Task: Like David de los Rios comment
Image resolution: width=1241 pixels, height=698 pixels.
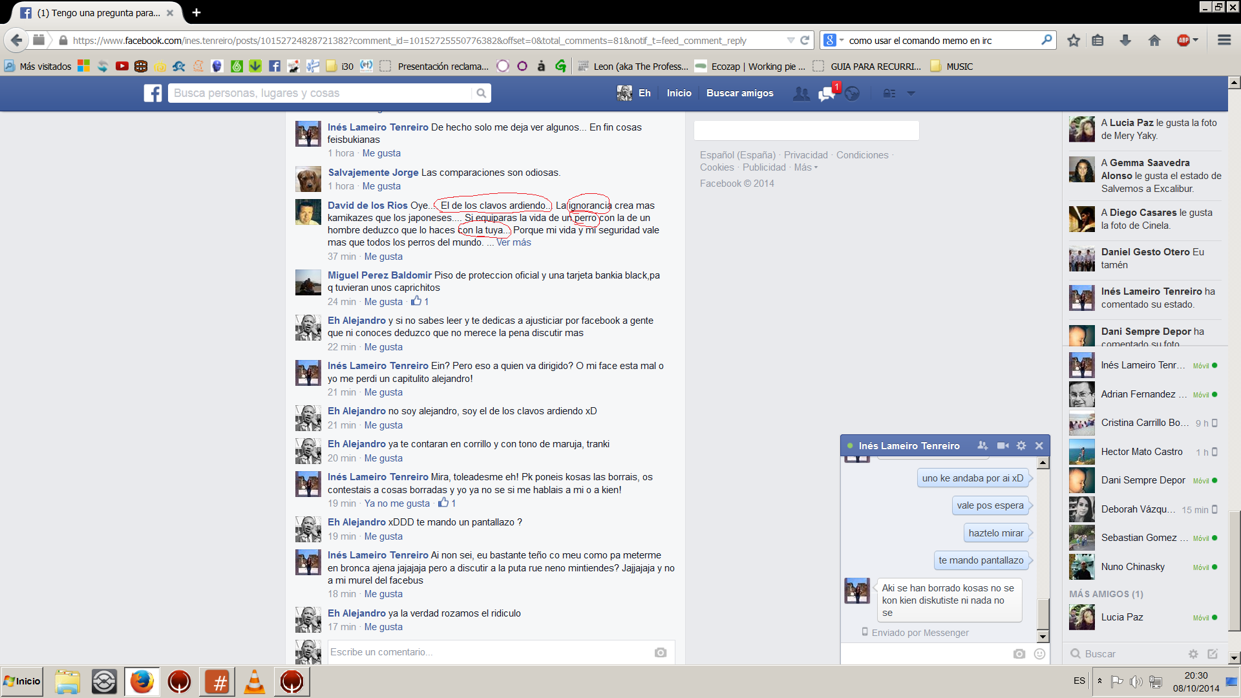Action: point(383,257)
